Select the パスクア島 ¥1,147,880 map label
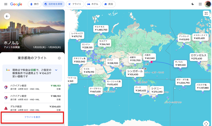The image size is (212, 126). click(x=203, y=87)
